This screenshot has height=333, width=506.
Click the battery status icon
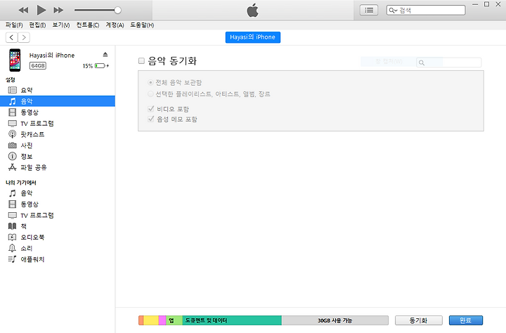(100, 66)
